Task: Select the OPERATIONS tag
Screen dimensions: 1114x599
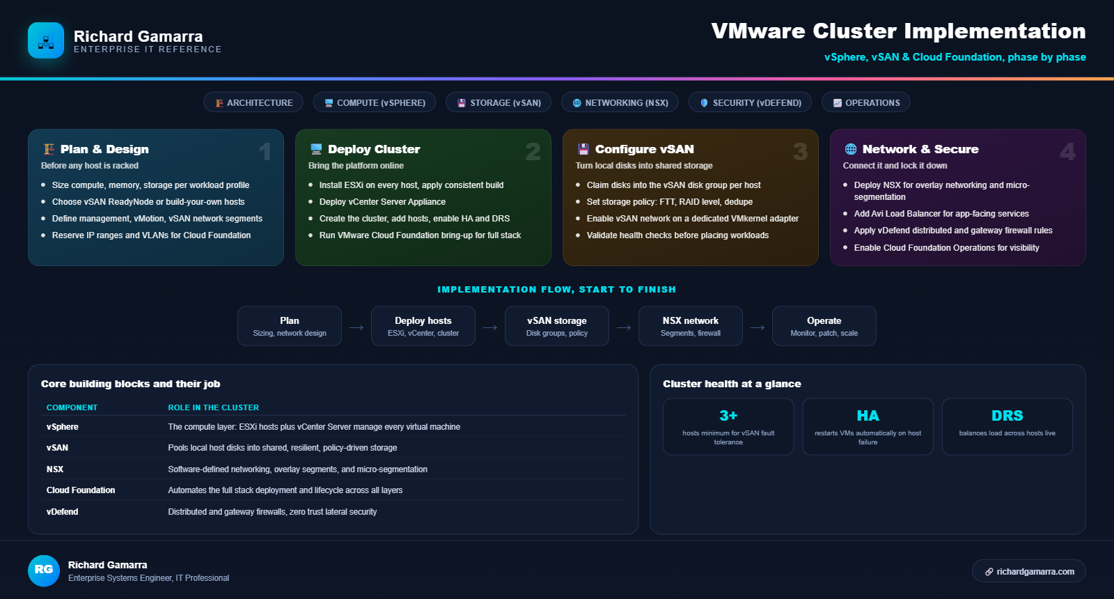Action: (866, 102)
